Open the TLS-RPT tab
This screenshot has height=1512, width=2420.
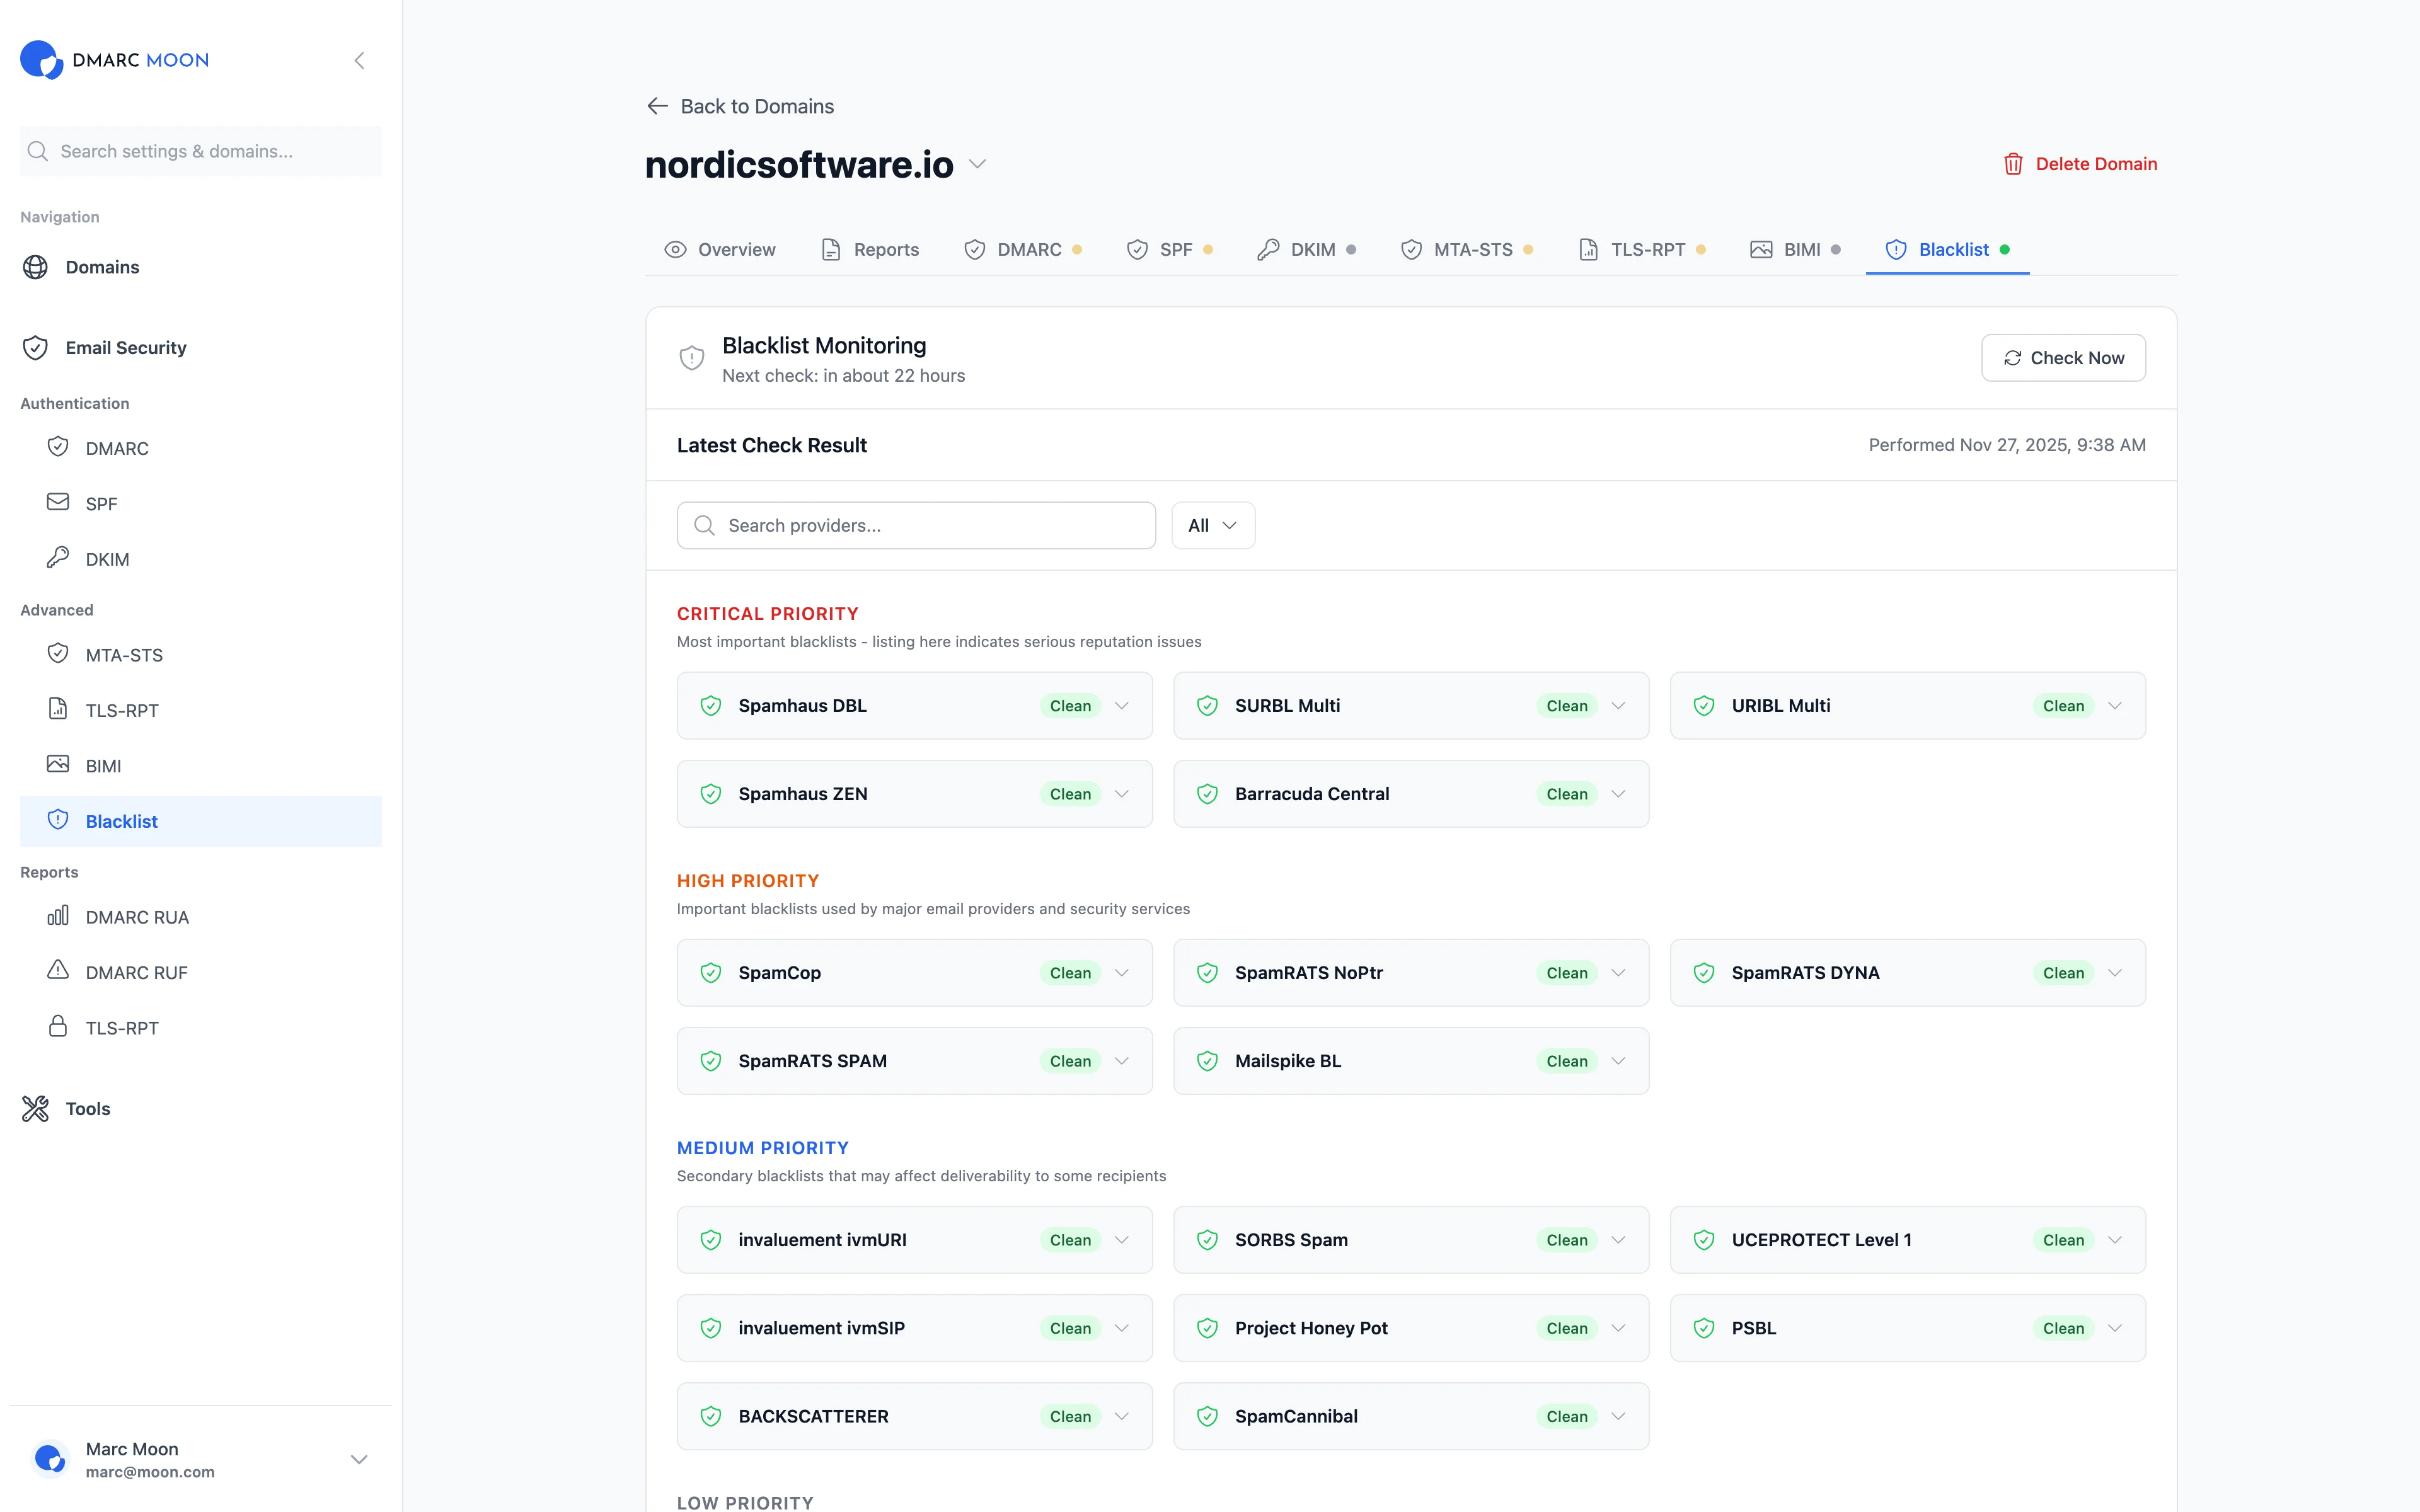pos(1640,249)
